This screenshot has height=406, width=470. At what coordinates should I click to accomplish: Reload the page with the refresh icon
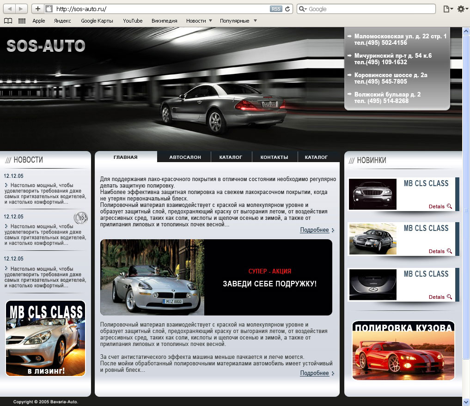(x=288, y=9)
